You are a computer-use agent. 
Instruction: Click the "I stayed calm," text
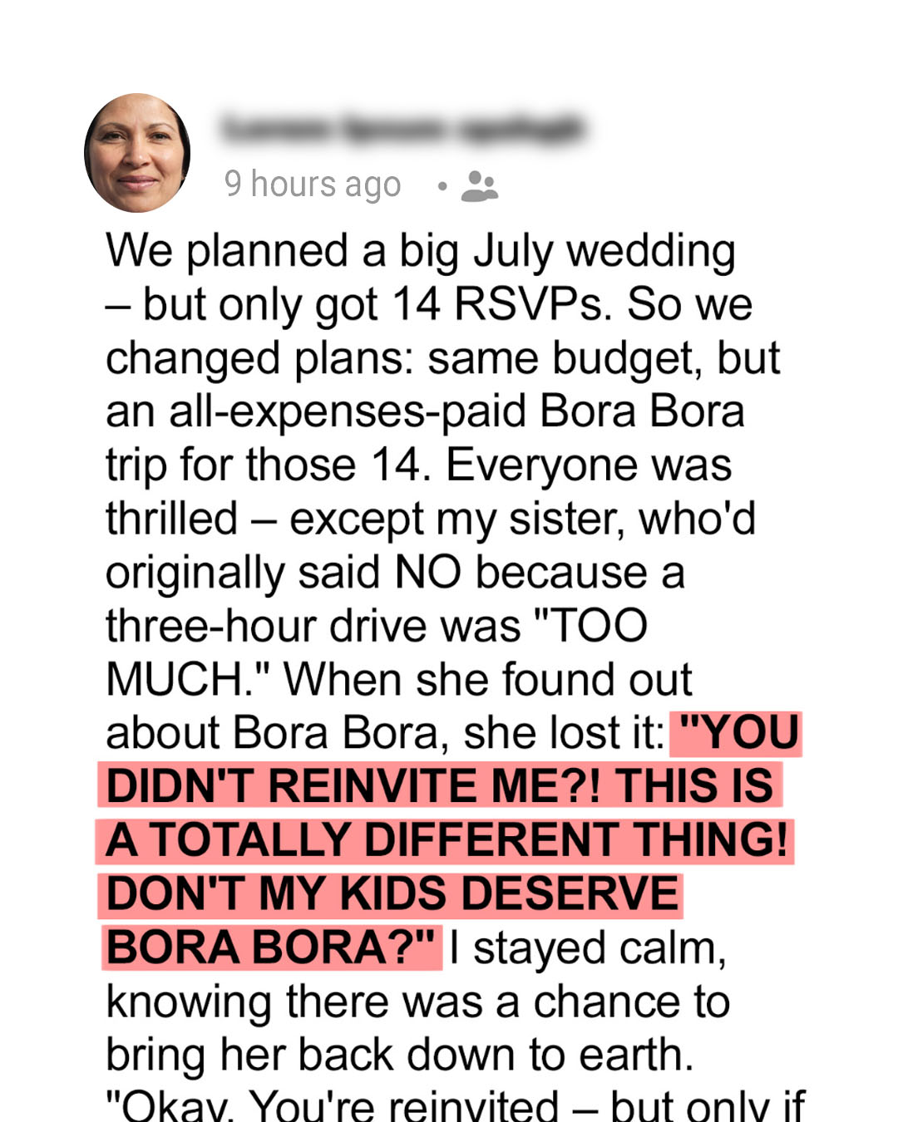pos(587,947)
